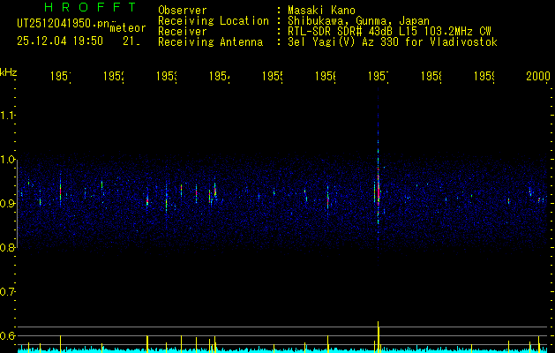Click the 'Receiver' field label

click(183, 32)
